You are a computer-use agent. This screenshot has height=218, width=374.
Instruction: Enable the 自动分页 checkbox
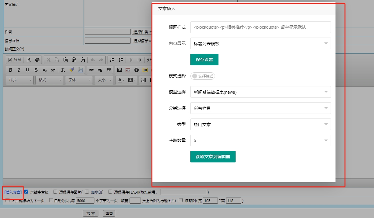pos(51,200)
